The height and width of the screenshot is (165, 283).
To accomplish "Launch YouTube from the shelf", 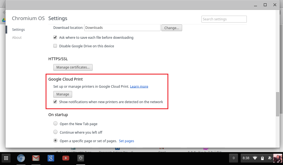I will [66, 158].
